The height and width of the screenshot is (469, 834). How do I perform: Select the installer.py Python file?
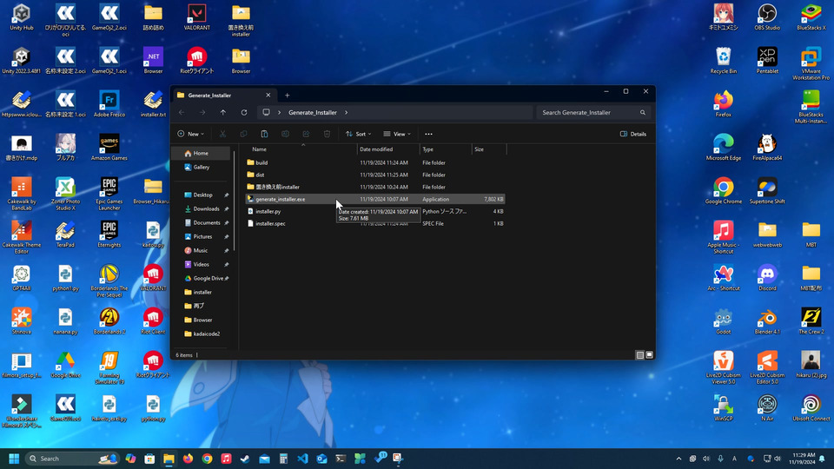(268, 211)
